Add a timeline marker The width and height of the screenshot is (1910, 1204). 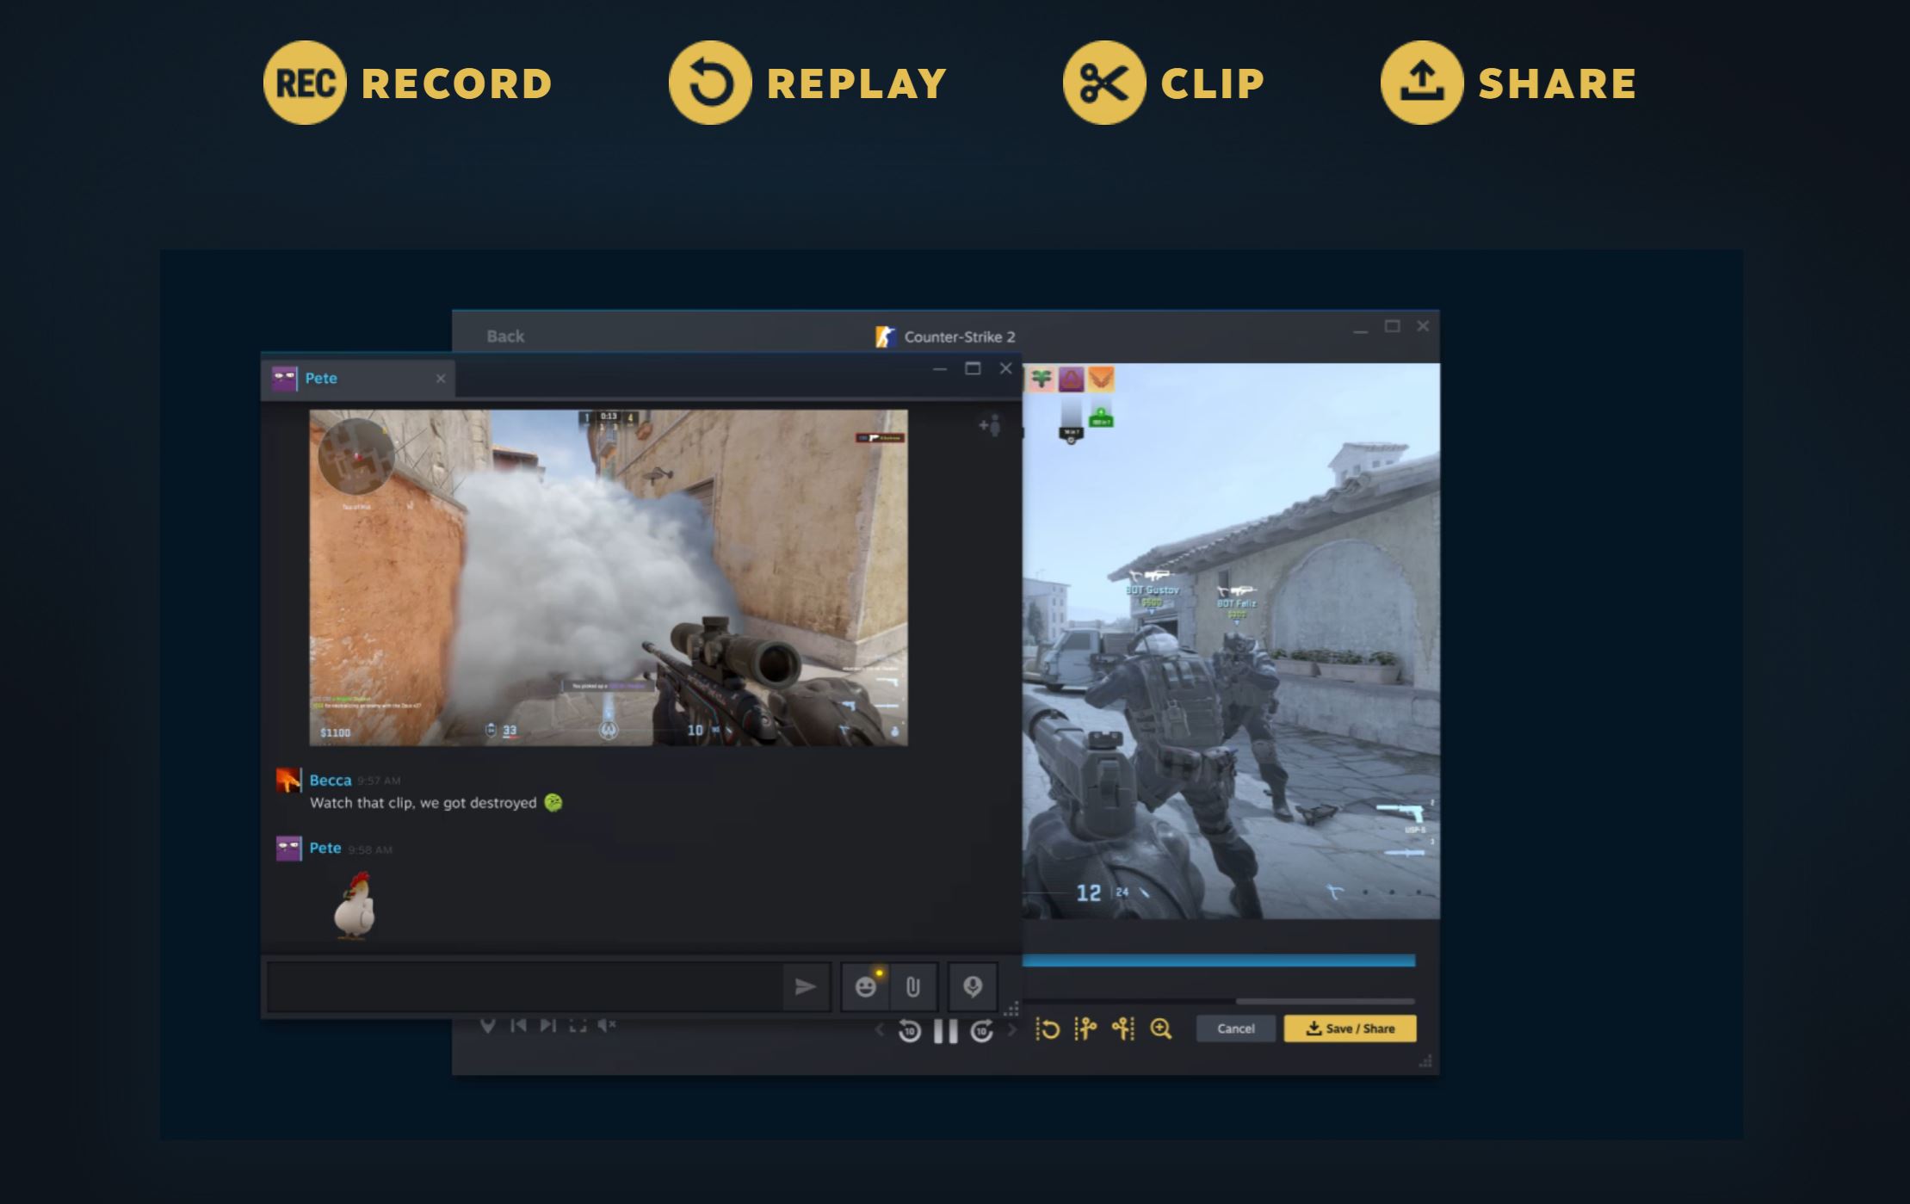[x=488, y=1025]
